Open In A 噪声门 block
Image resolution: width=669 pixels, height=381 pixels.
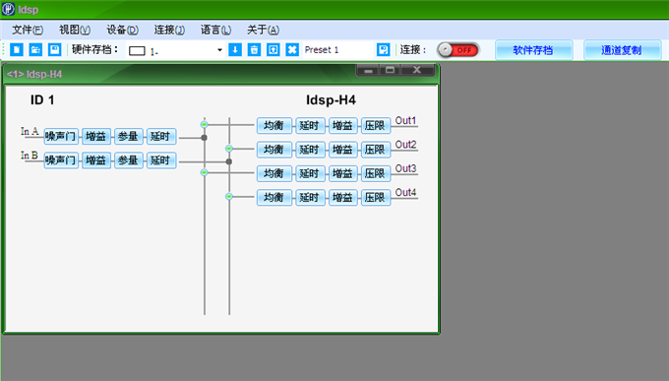[61, 137]
